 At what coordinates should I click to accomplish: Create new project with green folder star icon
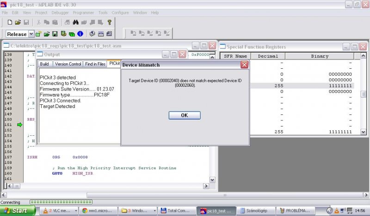click(x=38, y=34)
